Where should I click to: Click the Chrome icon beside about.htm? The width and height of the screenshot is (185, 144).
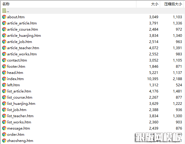pyautogui.click(x=4, y=17)
